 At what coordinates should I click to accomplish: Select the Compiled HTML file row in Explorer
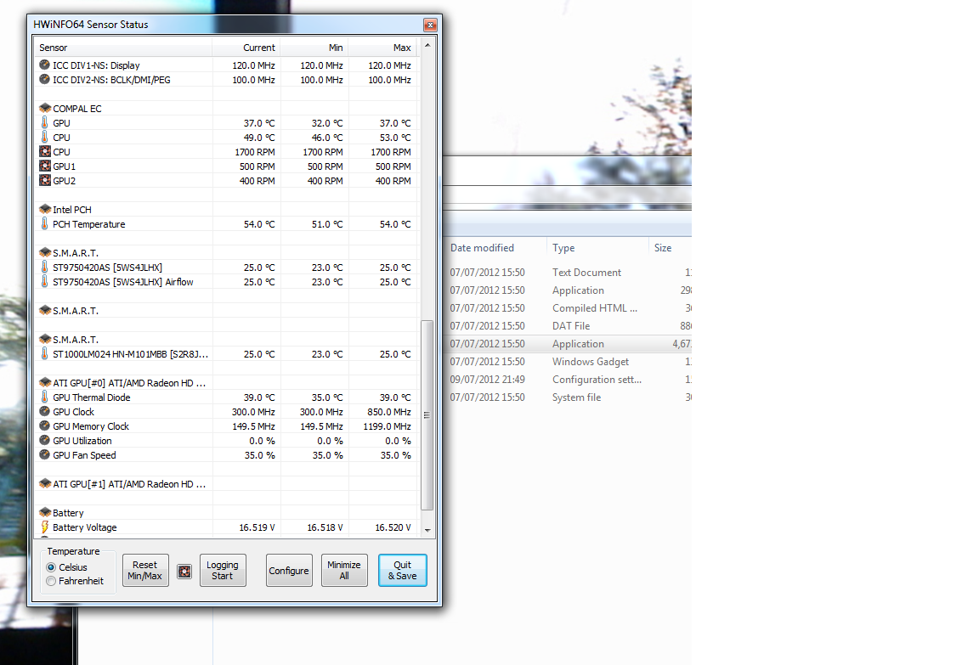click(569, 308)
